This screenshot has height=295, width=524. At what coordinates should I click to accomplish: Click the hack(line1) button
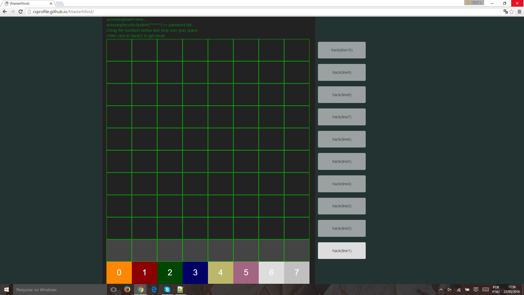(342, 251)
